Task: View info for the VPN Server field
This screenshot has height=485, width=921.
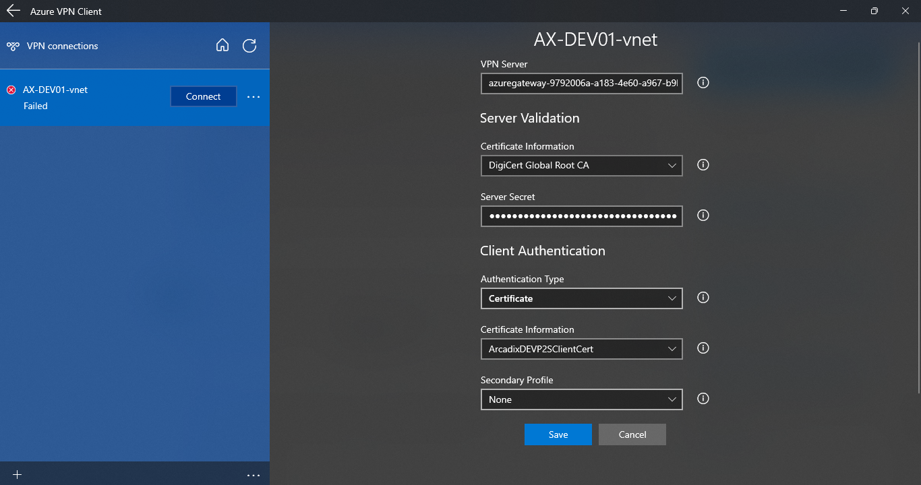Action: [x=703, y=82]
